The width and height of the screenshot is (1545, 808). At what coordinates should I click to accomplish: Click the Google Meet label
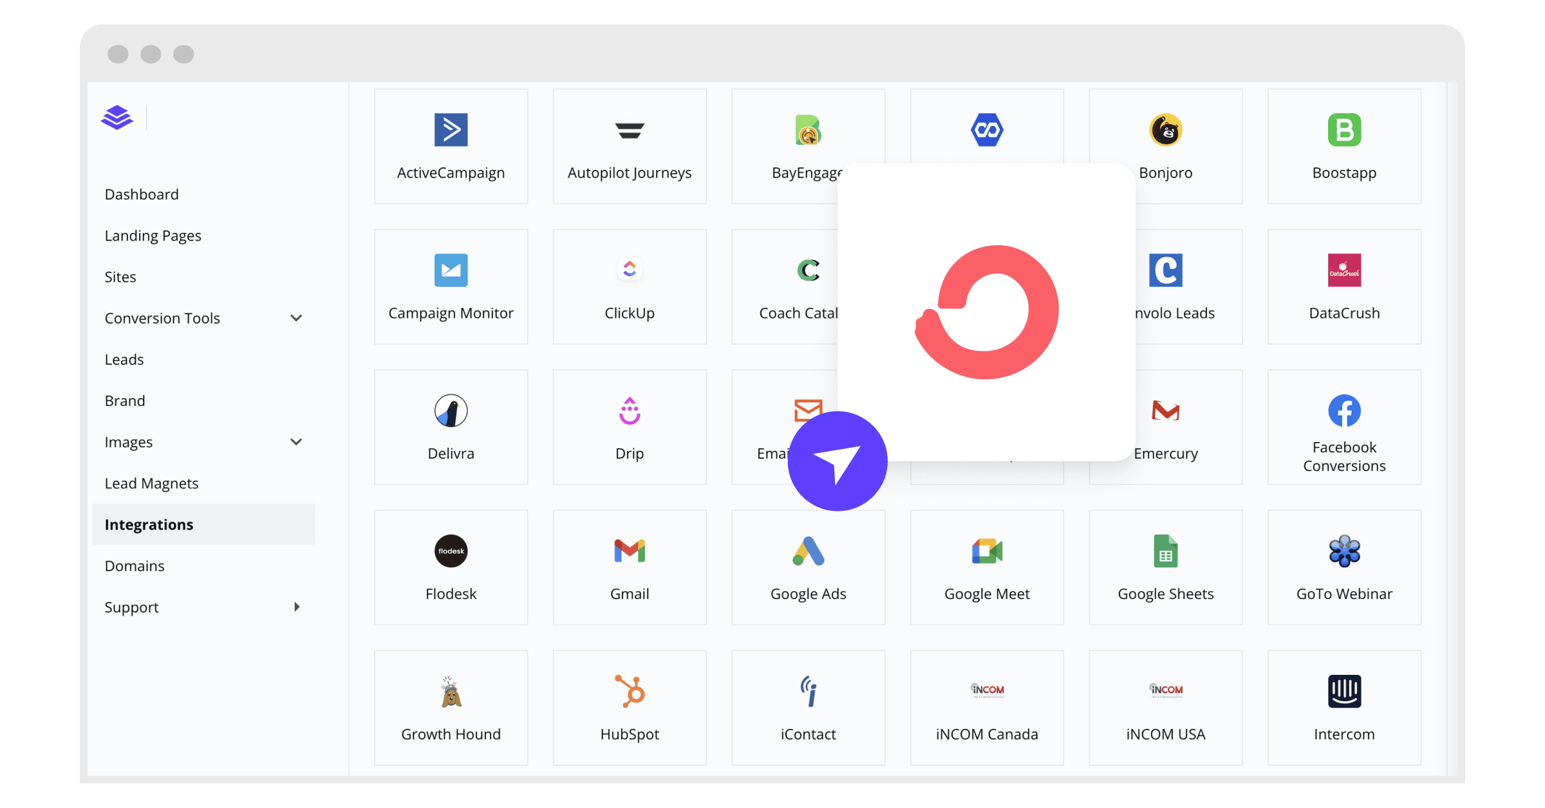coord(987,594)
